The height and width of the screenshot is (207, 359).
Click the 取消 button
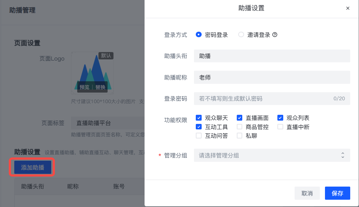307,193
